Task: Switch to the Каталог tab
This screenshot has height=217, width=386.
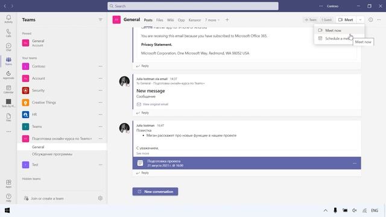Action: (195, 20)
